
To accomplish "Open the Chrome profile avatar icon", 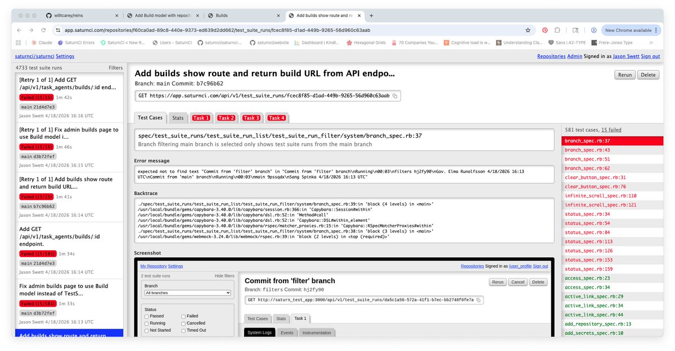I will click(593, 30).
